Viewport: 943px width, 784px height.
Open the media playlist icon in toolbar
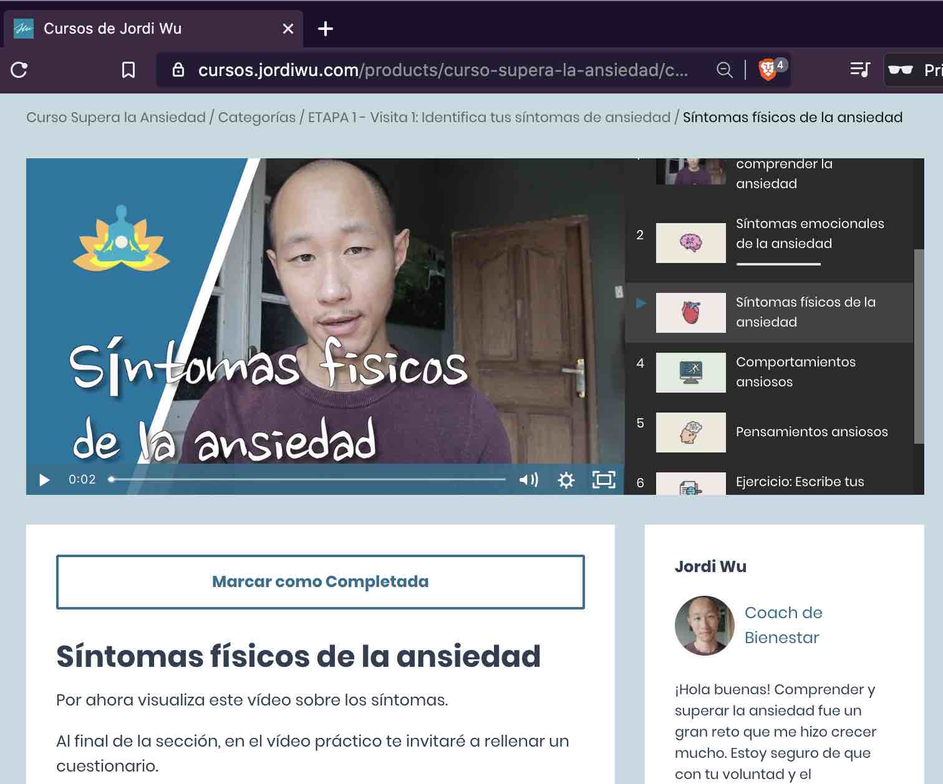[x=860, y=69]
